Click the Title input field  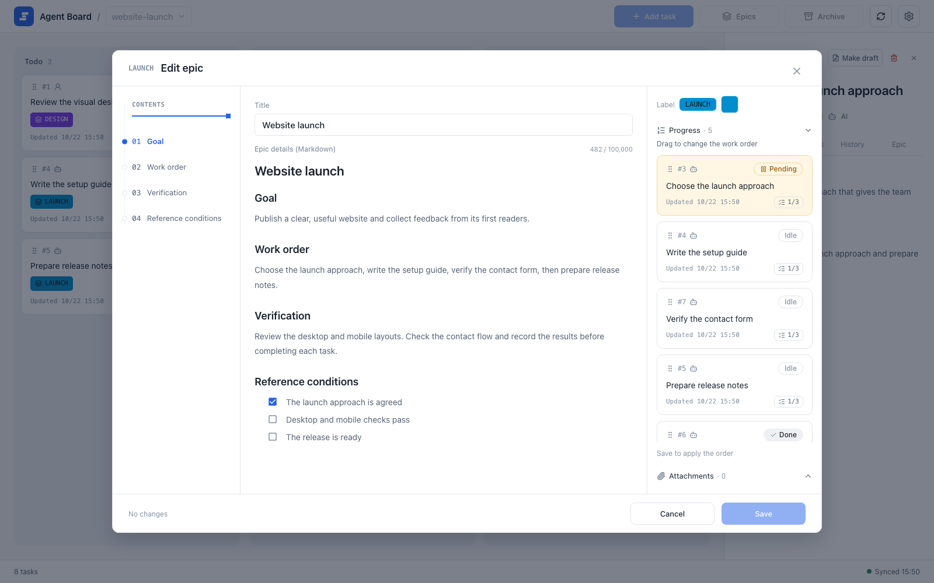point(444,125)
